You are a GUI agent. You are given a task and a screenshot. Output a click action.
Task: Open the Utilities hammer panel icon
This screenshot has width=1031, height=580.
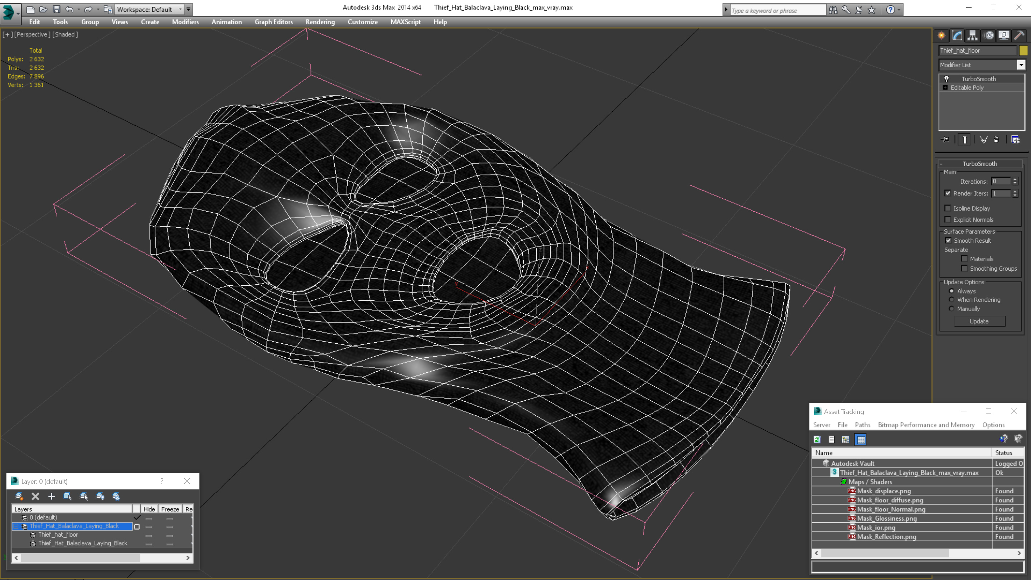(1019, 36)
